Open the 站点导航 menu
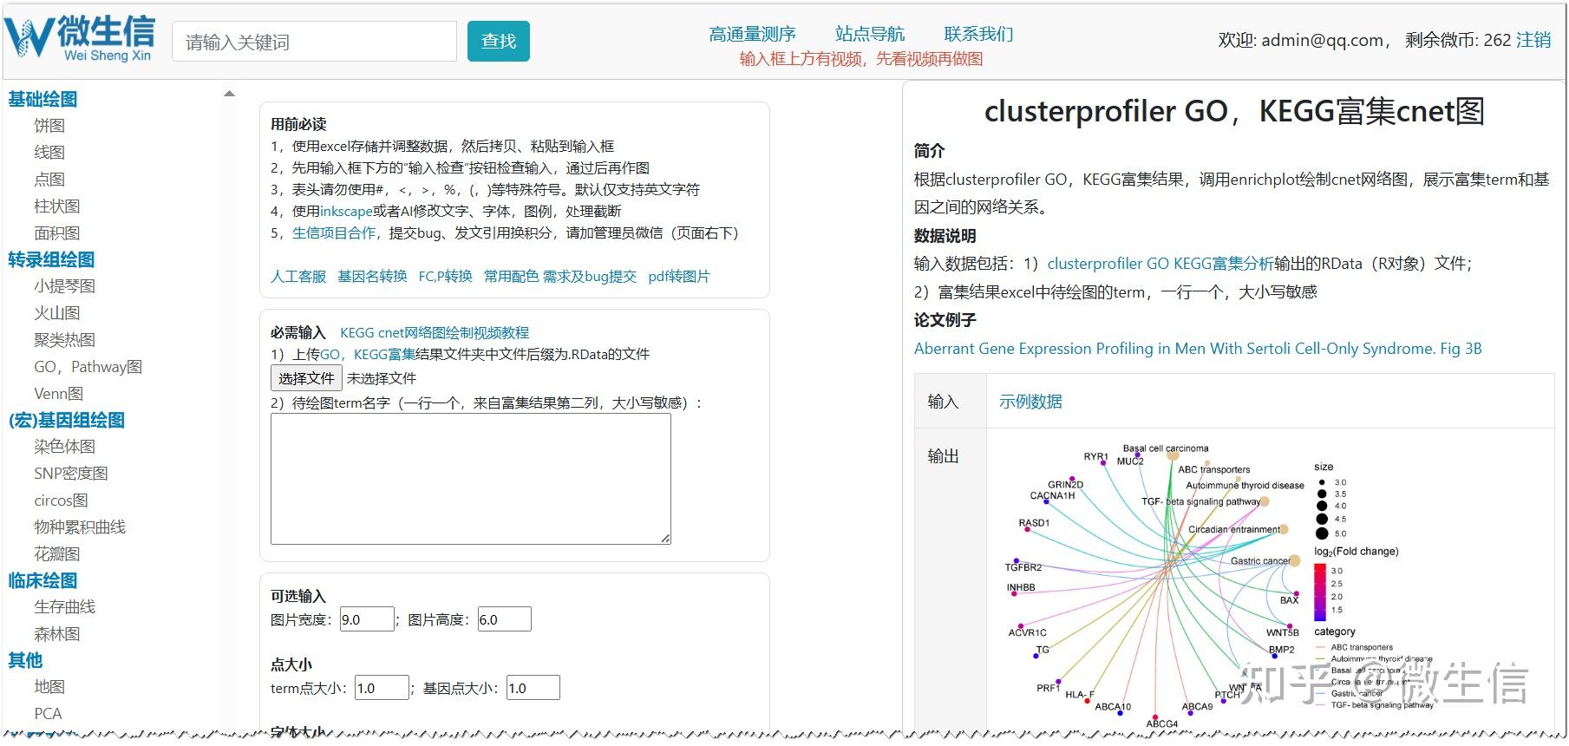This screenshot has width=1569, height=746. click(x=869, y=34)
